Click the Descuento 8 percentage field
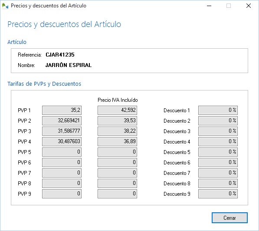Screen dimensions: 259x231 click(218, 183)
